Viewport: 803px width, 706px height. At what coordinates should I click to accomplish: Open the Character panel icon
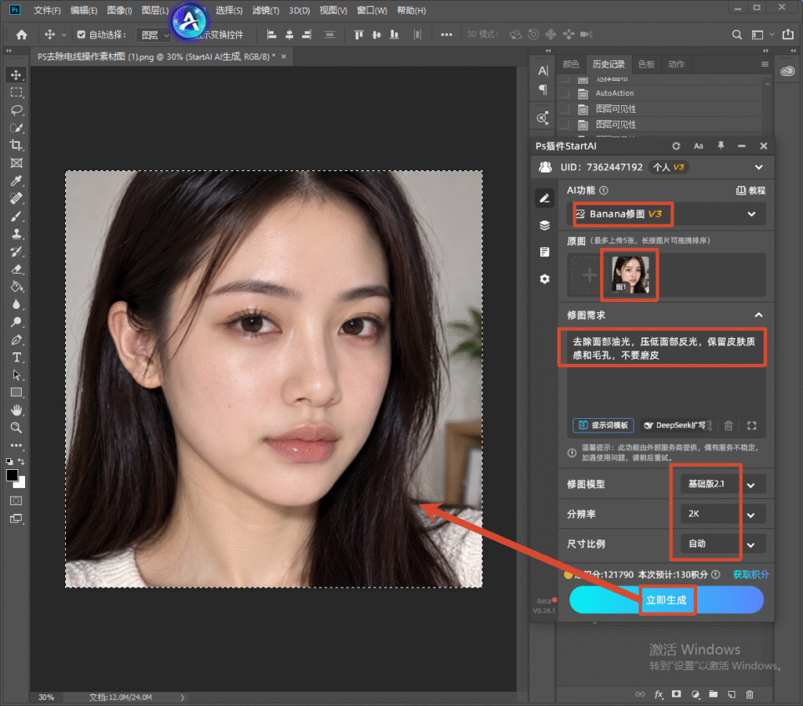[x=543, y=71]
